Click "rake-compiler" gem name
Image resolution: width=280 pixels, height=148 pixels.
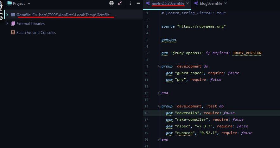pos(191,119)
